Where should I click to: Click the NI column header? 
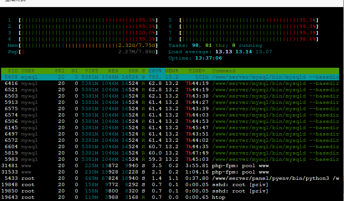[x=75, y=71]
